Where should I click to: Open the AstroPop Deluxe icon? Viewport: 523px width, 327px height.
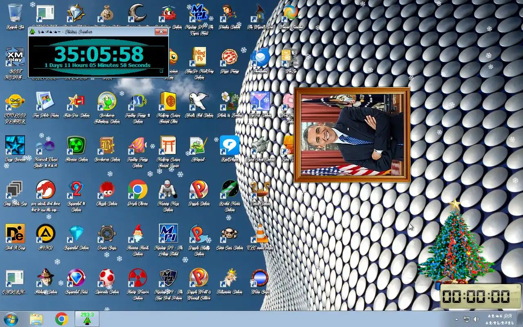tap(76, 101)
